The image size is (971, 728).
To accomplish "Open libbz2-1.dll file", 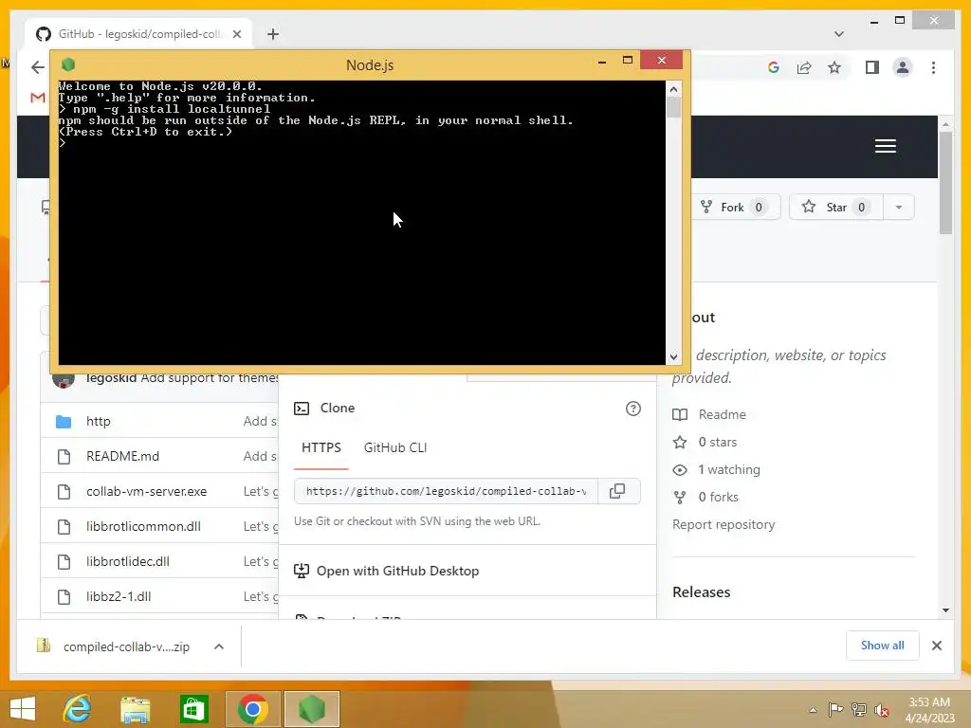I will point(119,597).
